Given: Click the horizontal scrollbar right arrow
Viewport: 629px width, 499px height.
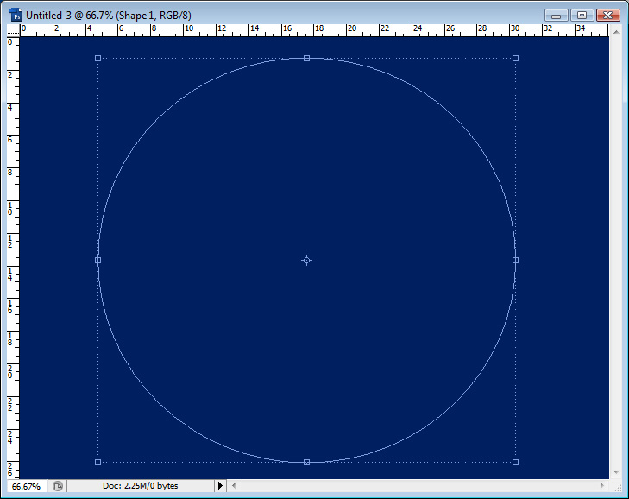Looking at the screenshot, I should pos(601,486).
